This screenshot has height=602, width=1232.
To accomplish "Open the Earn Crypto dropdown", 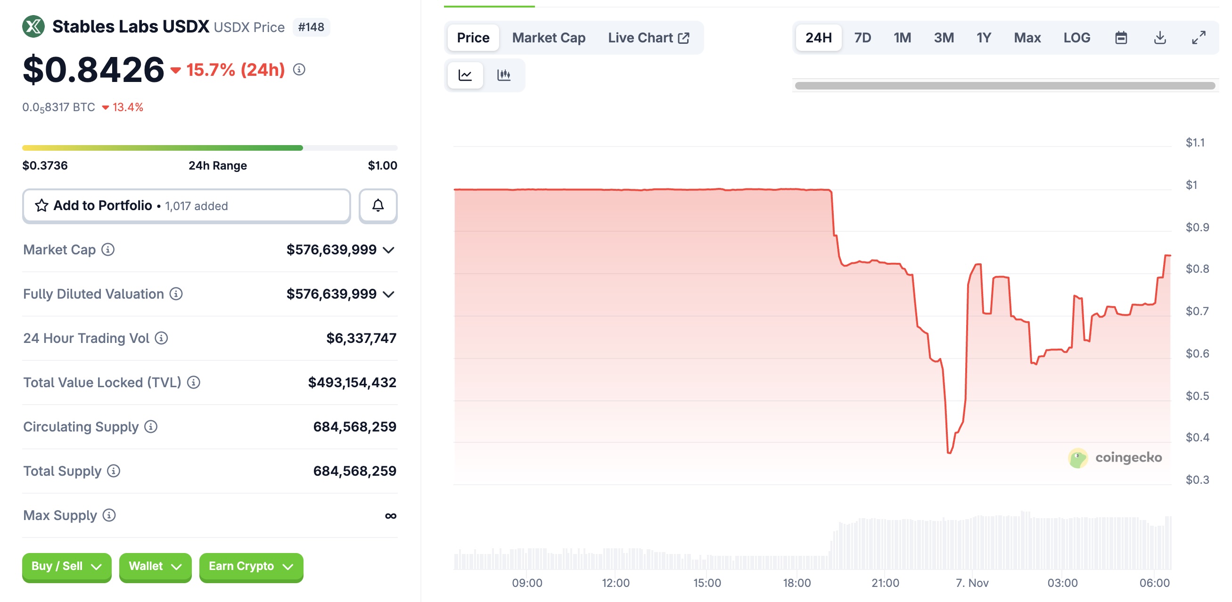I will tap(251, 567).
